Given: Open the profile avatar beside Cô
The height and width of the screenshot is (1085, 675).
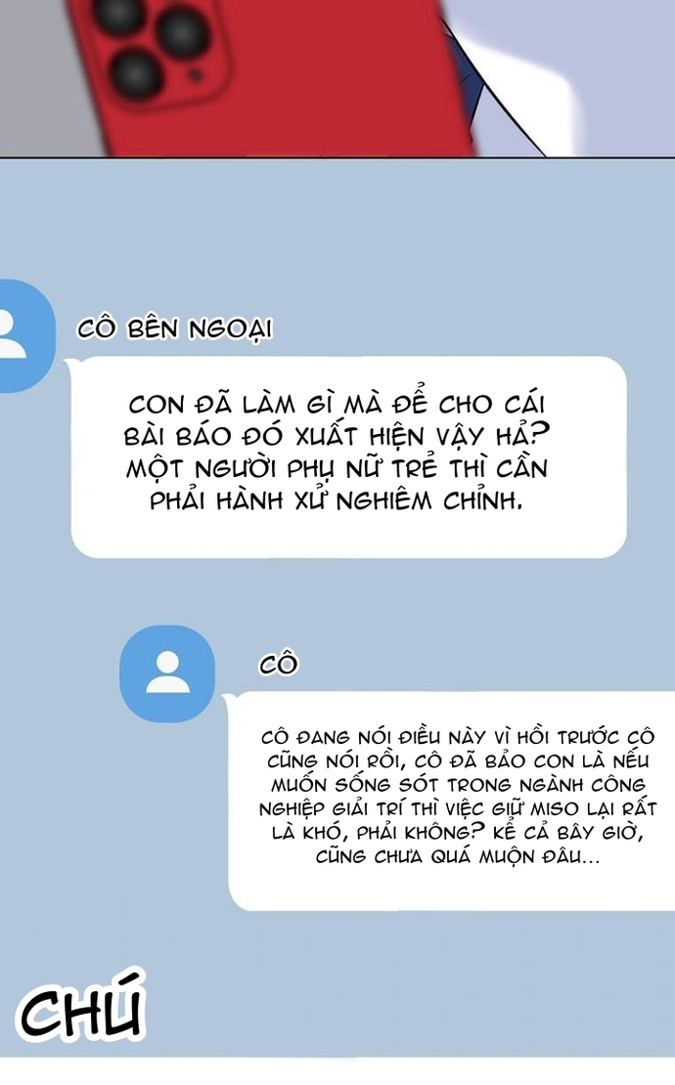Looking at the screenshot, I should 167,673.
